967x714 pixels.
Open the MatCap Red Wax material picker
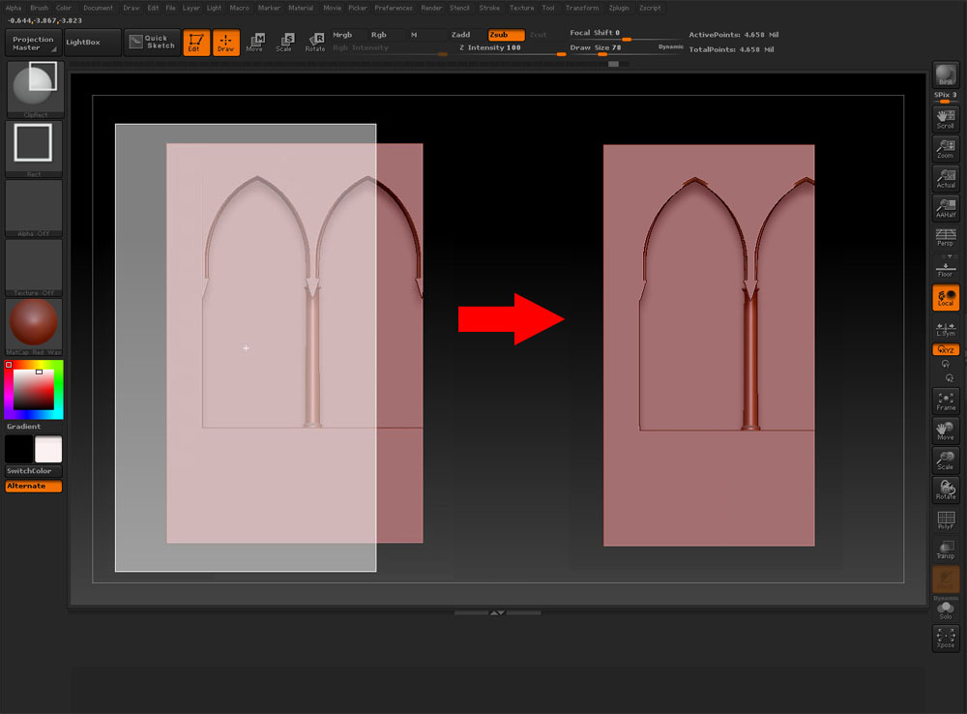pos(35,326)
